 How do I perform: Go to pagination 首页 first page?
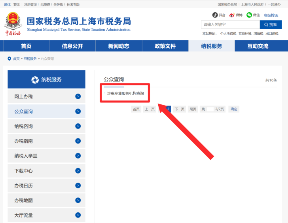136,109
